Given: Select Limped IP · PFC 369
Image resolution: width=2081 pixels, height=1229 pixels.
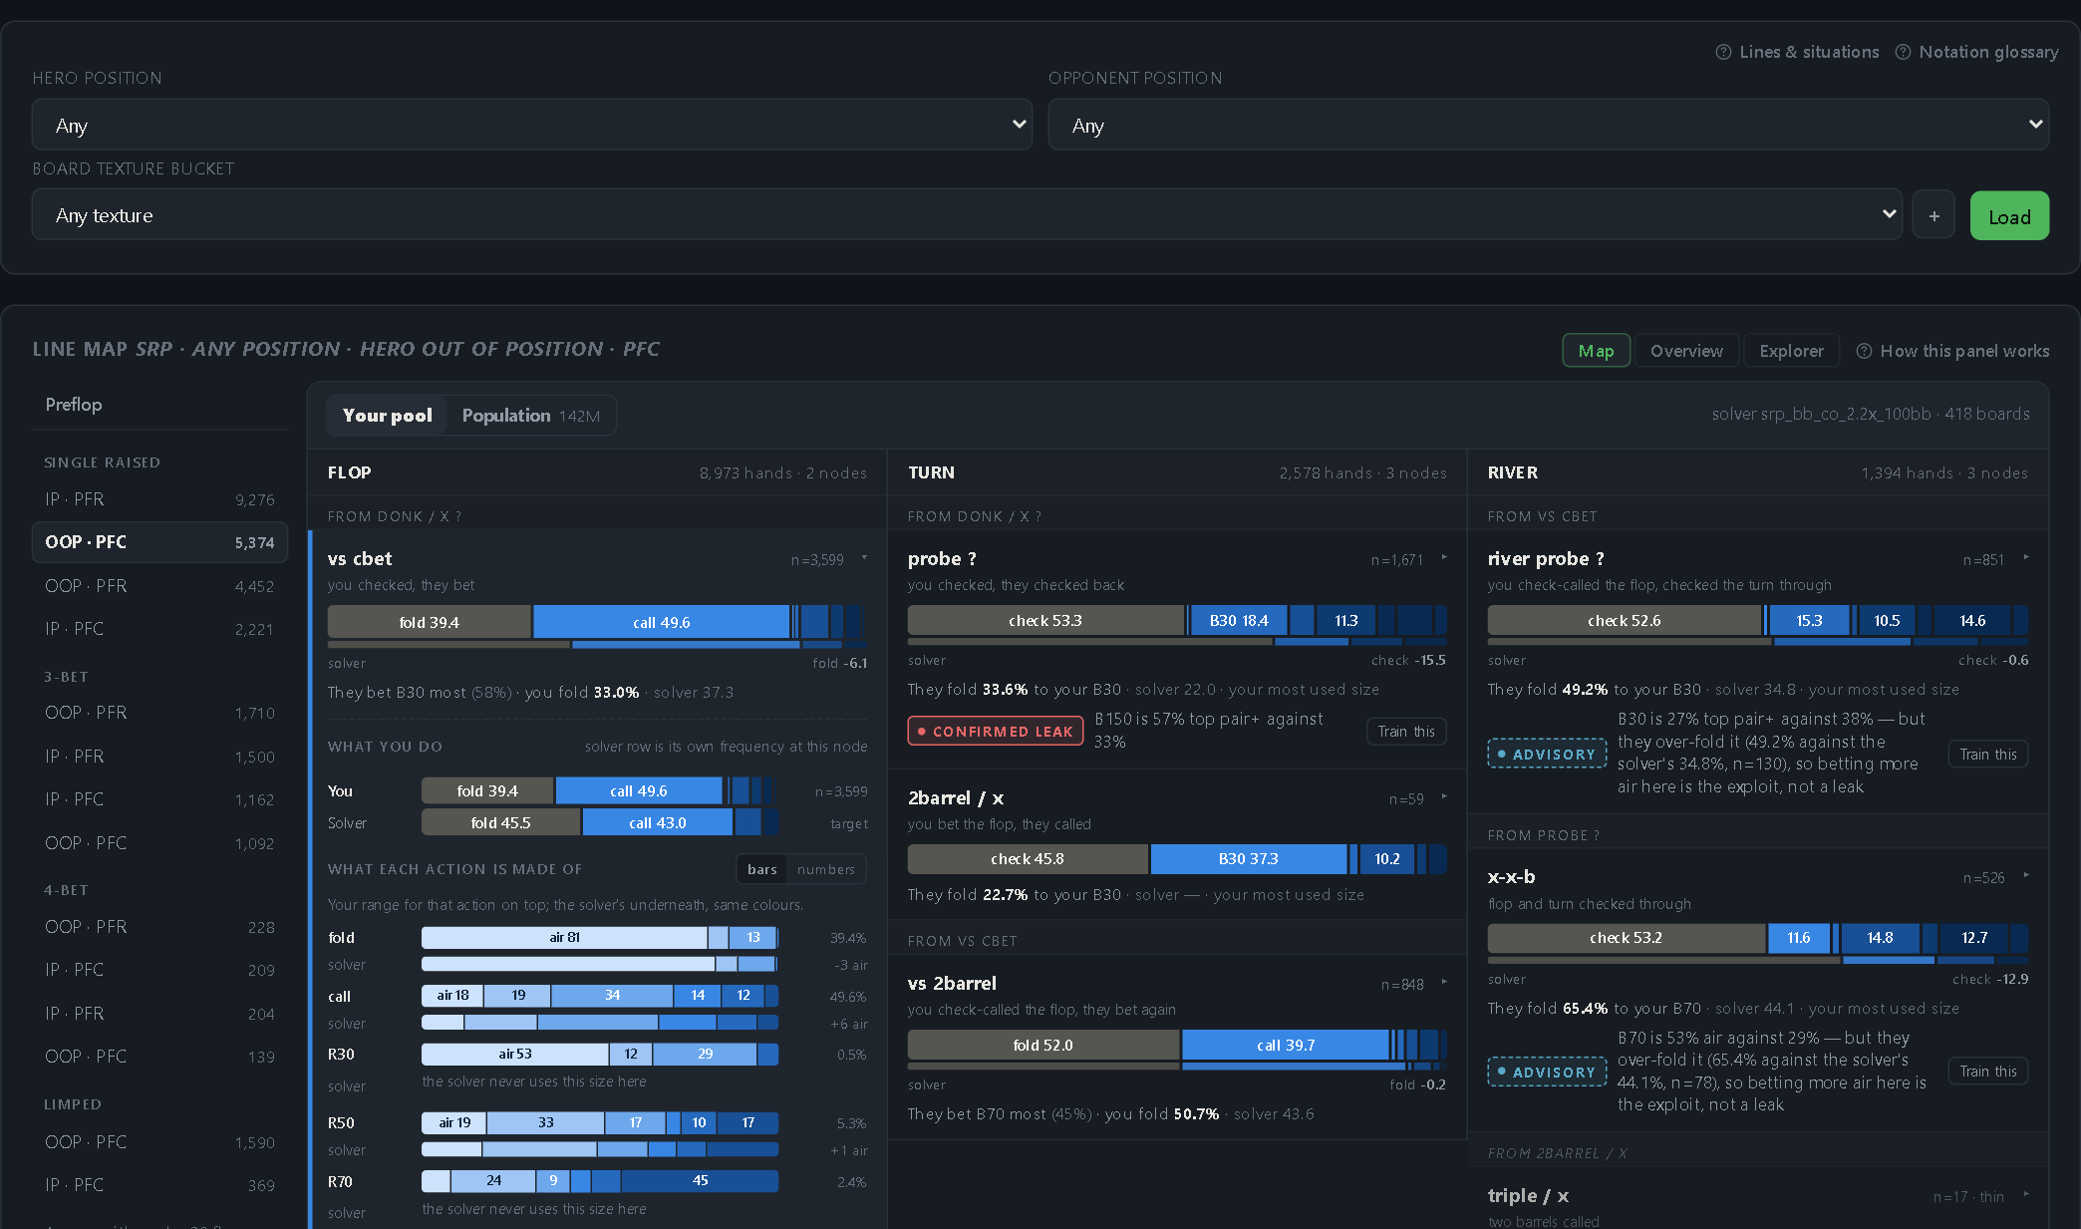Looking at the screenshot, I should click(159, 1185).
